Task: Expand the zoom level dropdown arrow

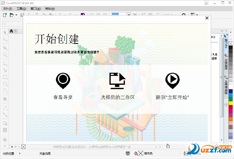Action: (x=129, y=15)
